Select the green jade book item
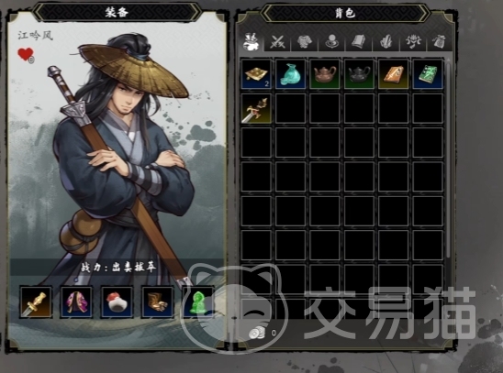 pos(428,74)
